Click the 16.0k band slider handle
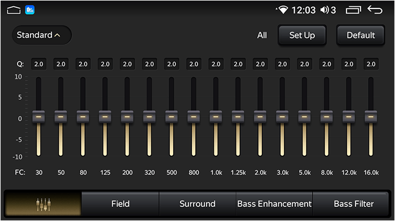 click(x=371, y=117)
